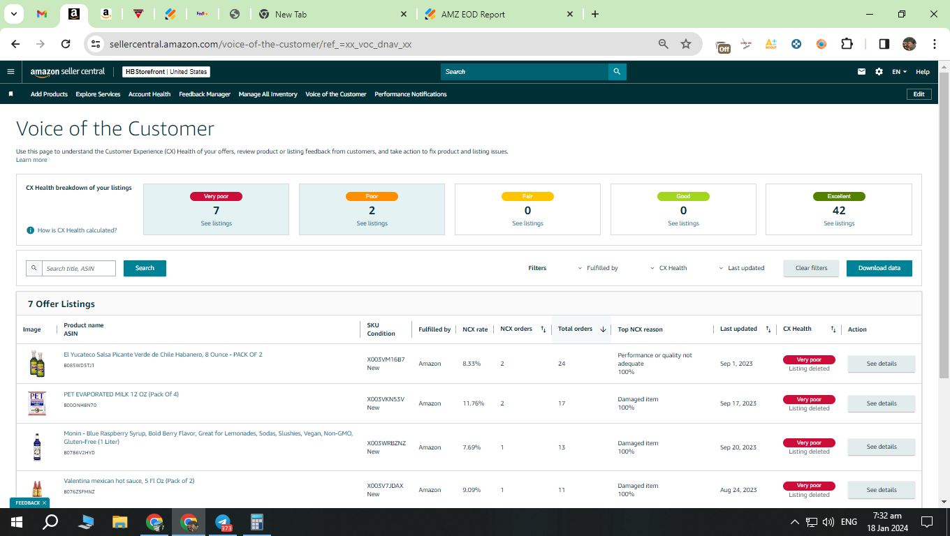Open Chrome side panel icon
The height and width of the screenshot is (536, 950).
(x=884, y=44)
